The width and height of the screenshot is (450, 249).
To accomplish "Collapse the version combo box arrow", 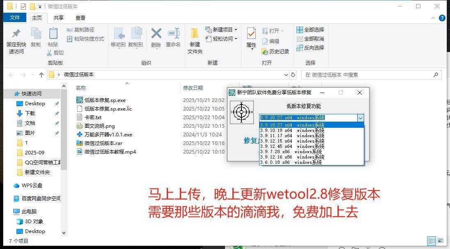I will coord(360,118).
